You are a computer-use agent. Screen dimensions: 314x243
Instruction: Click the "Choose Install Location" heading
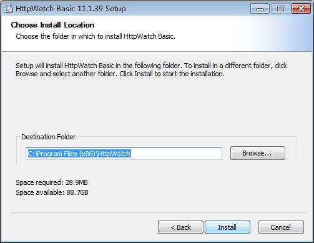click(52, 25)
